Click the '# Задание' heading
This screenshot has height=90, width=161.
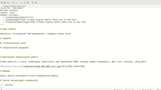[x=6, y=38]
